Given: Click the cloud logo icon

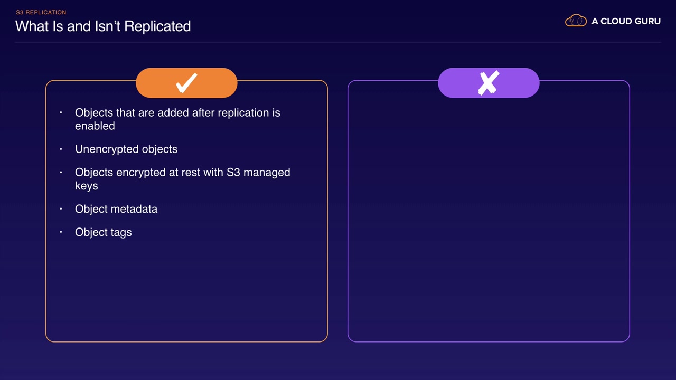Looking at the screenshot, I should 576,21.
